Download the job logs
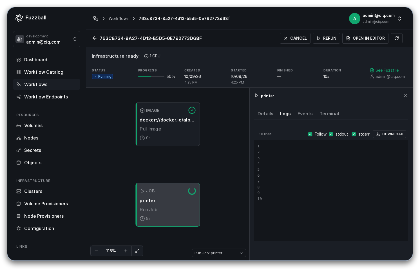 389,134
